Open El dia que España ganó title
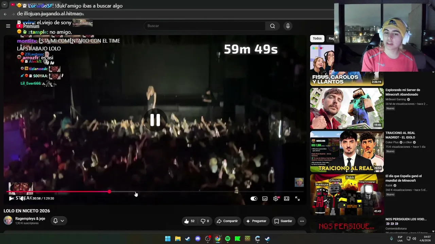Screen dimensions: 435x244 [x=403, y=178]
